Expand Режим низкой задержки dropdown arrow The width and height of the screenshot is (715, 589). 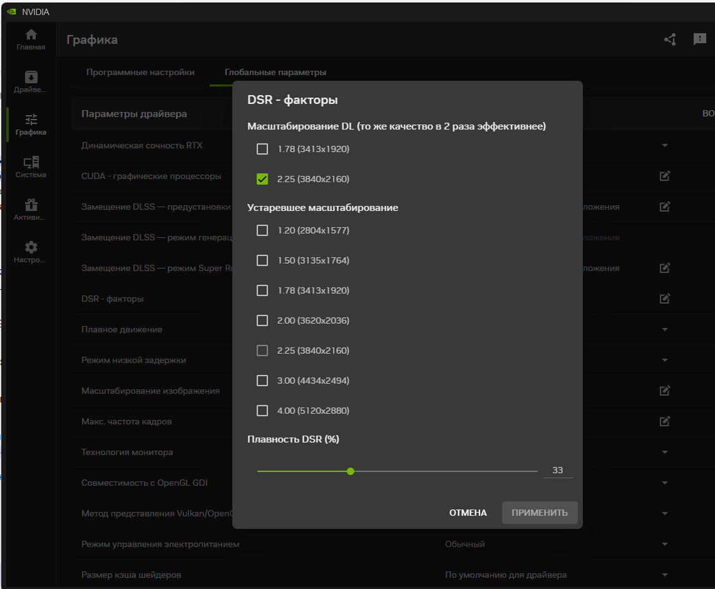pyautogui.click(x=665, y=360)
